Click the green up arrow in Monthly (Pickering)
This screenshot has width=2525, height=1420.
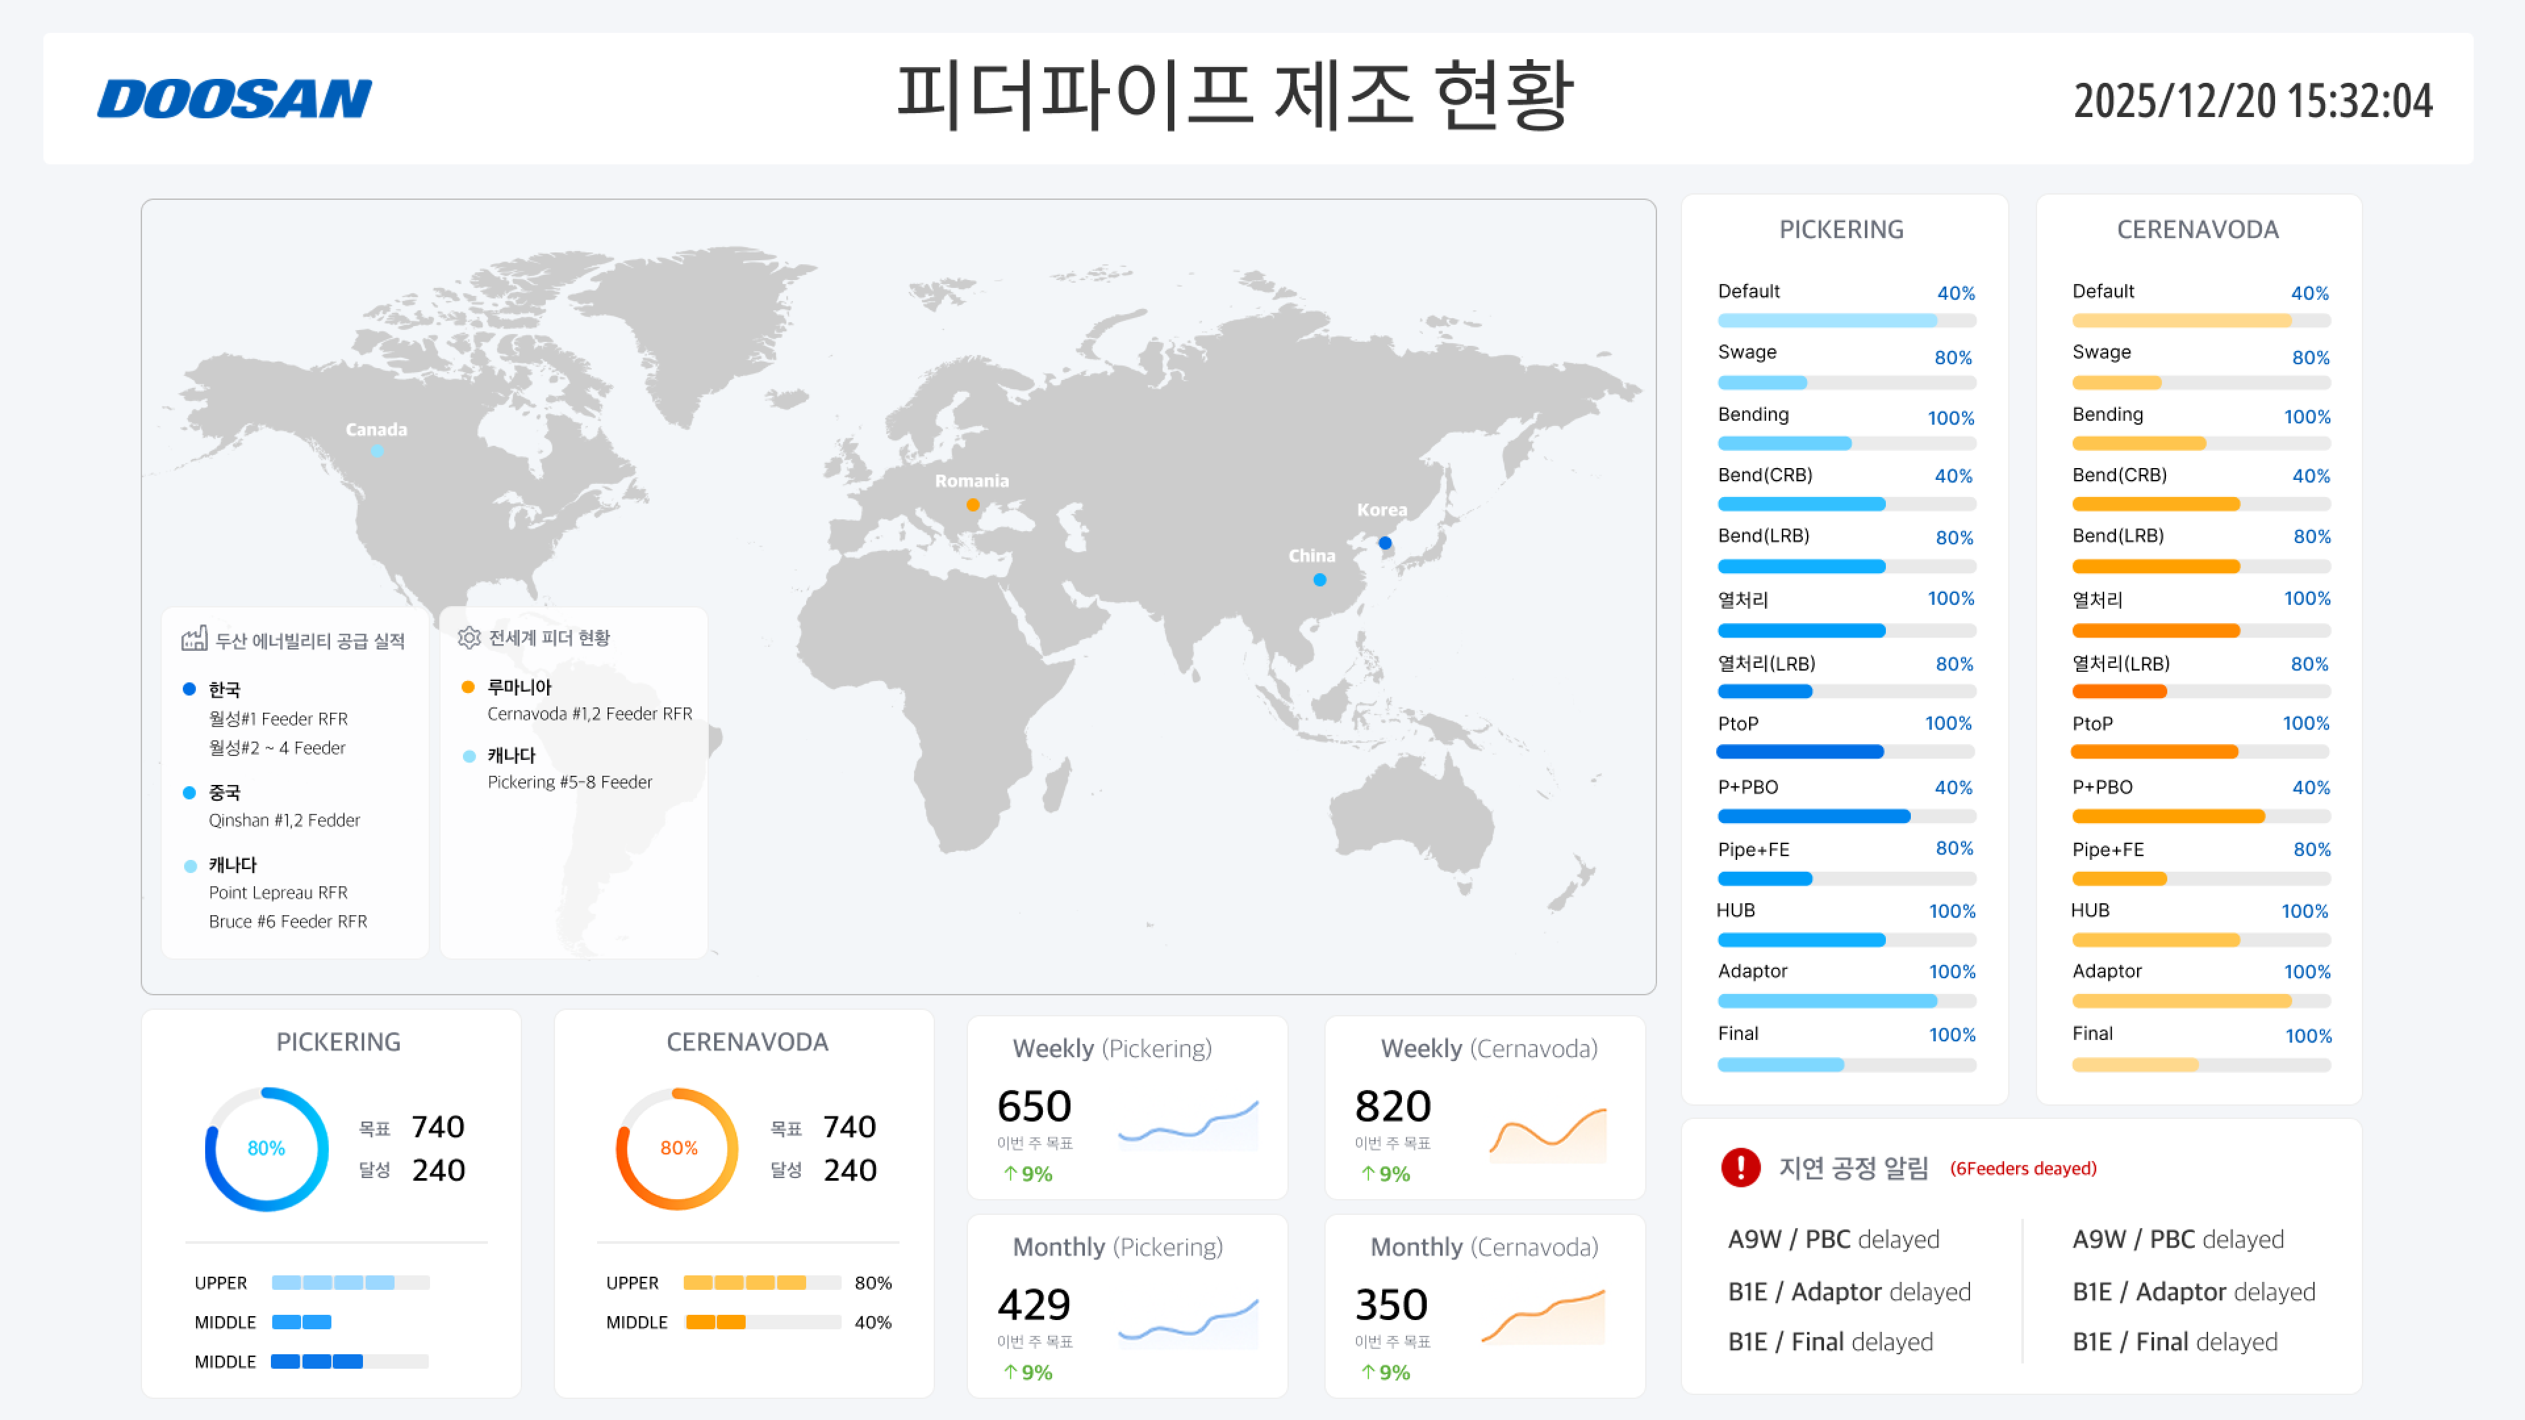pos(1009,1372)
